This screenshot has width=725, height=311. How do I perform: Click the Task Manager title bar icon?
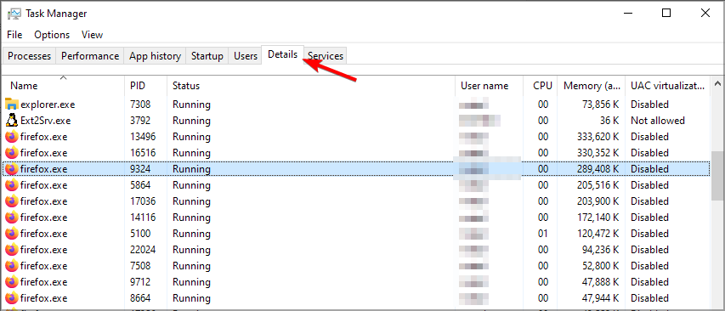[14, 14]
